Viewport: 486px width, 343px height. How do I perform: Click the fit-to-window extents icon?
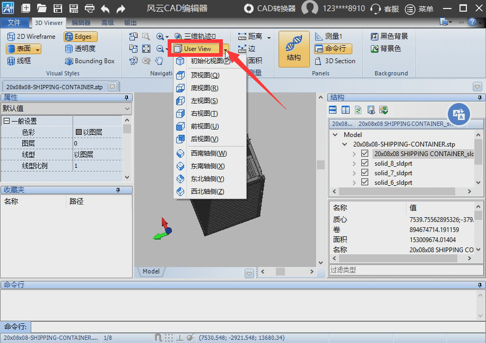pos(146,49)
